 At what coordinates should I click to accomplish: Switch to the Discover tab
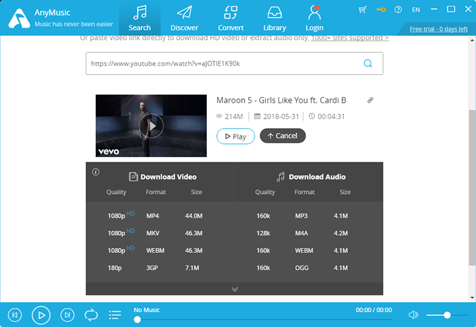[x=184, y=18]
